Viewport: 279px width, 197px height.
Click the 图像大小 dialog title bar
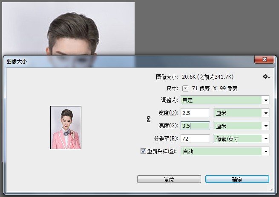(128, 61)
